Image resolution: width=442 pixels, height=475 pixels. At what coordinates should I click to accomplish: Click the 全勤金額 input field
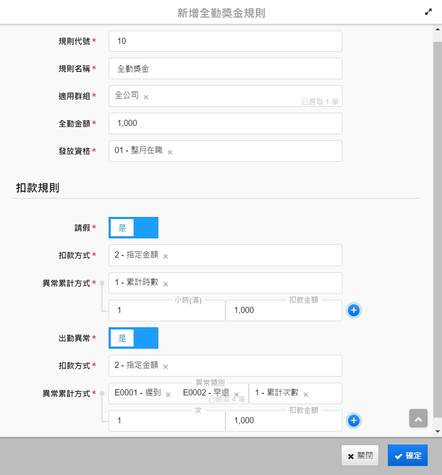pos(225,123)
